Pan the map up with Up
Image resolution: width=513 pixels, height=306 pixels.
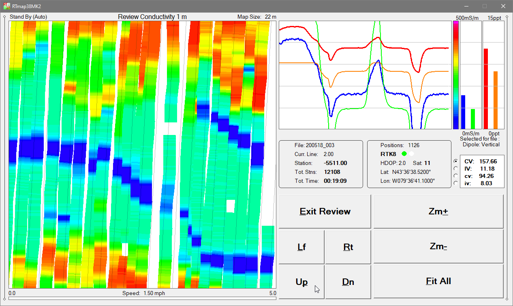302,282
